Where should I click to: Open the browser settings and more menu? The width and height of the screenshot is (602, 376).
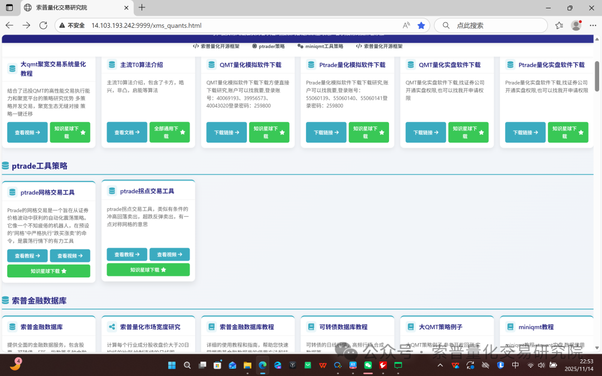(x=593, y=25)
